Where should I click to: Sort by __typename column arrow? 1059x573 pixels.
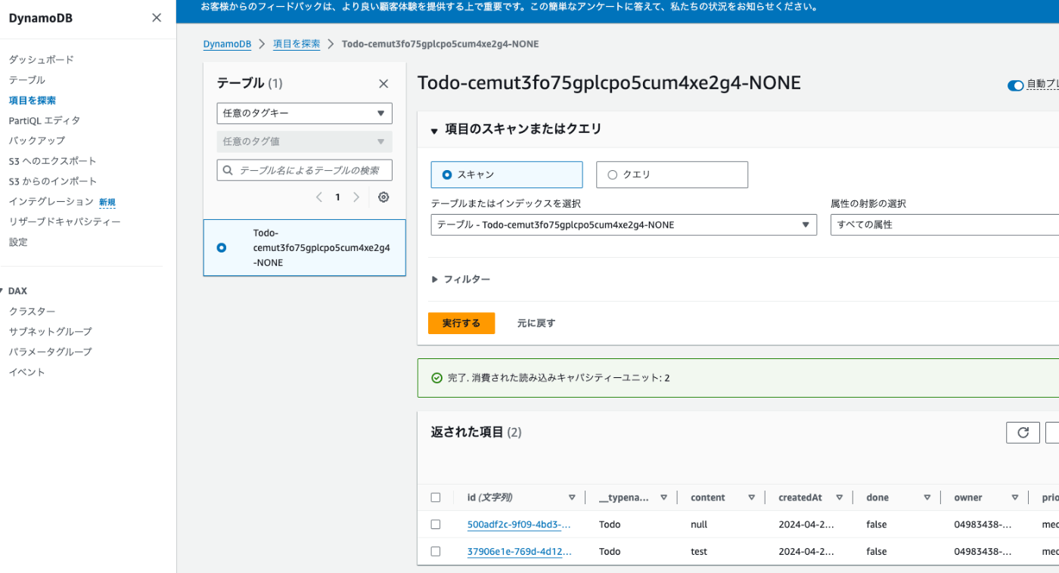(x=663, y=497)
